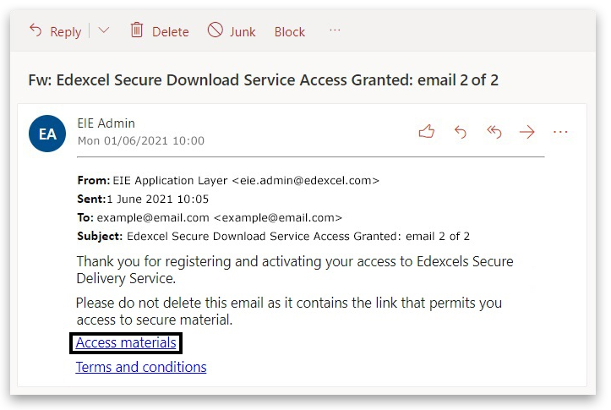611x410 pixels.
Task: Open the Access materials link
Action: [126, 342]
